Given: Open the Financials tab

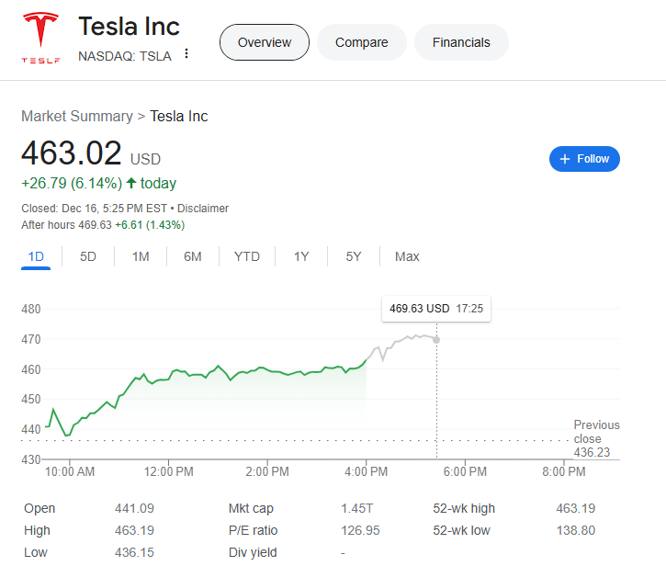Looking at the screenshot, I should [x=461, y=42].
